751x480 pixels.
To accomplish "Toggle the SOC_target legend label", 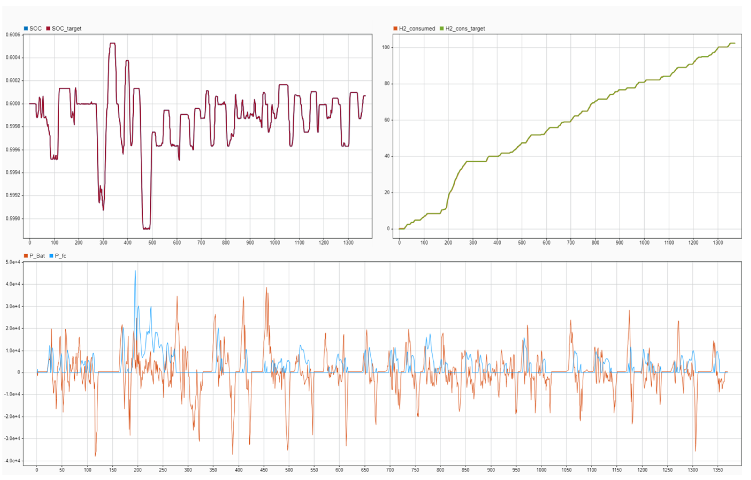I will (x=67, y=28).
